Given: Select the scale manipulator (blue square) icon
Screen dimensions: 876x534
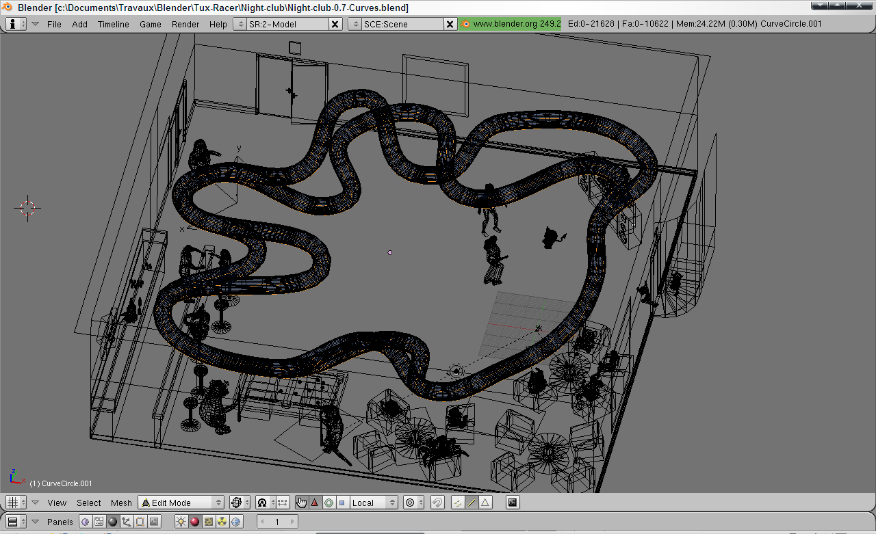Looking at the screenshot, I should tap(342, 503).
